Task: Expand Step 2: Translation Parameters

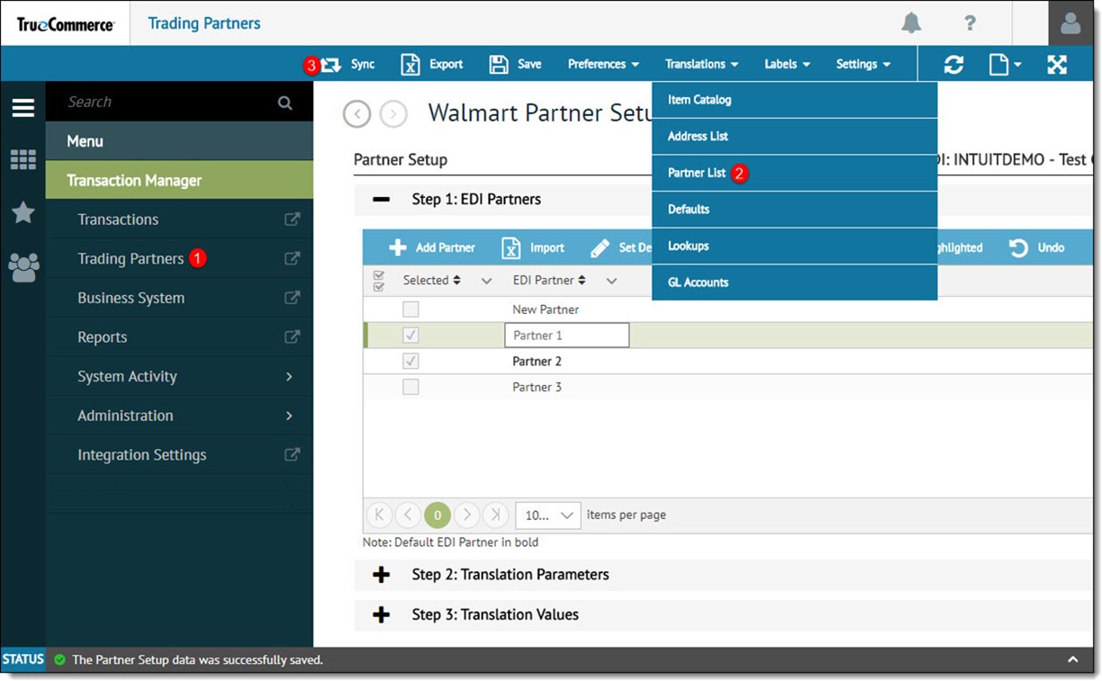Action: pos(381,575)
